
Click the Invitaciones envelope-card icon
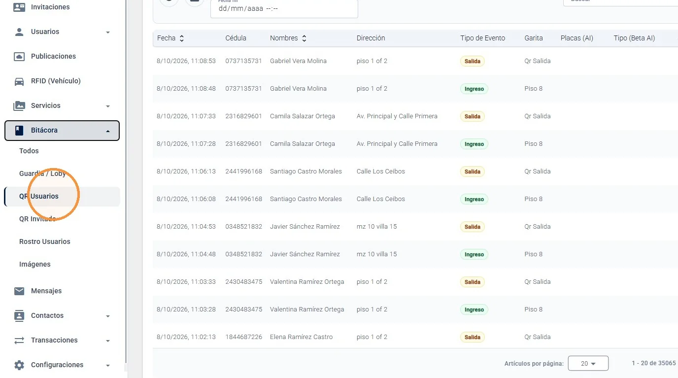click(19, 7)
